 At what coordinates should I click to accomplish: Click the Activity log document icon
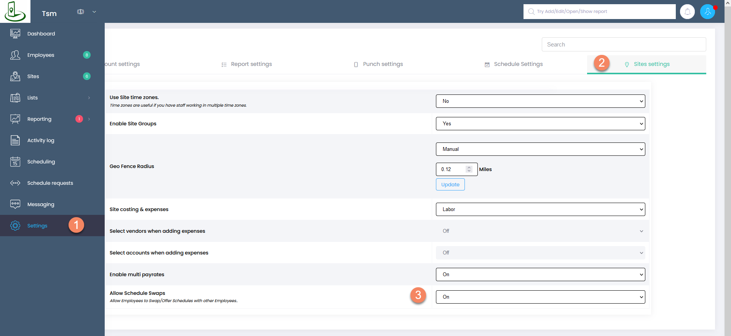tap(15, 140)
